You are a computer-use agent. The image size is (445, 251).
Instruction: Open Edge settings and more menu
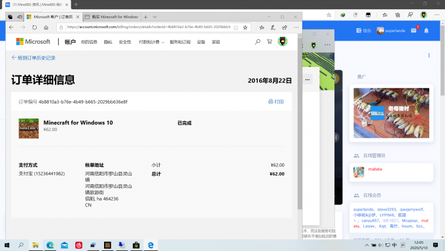(296, 28)
